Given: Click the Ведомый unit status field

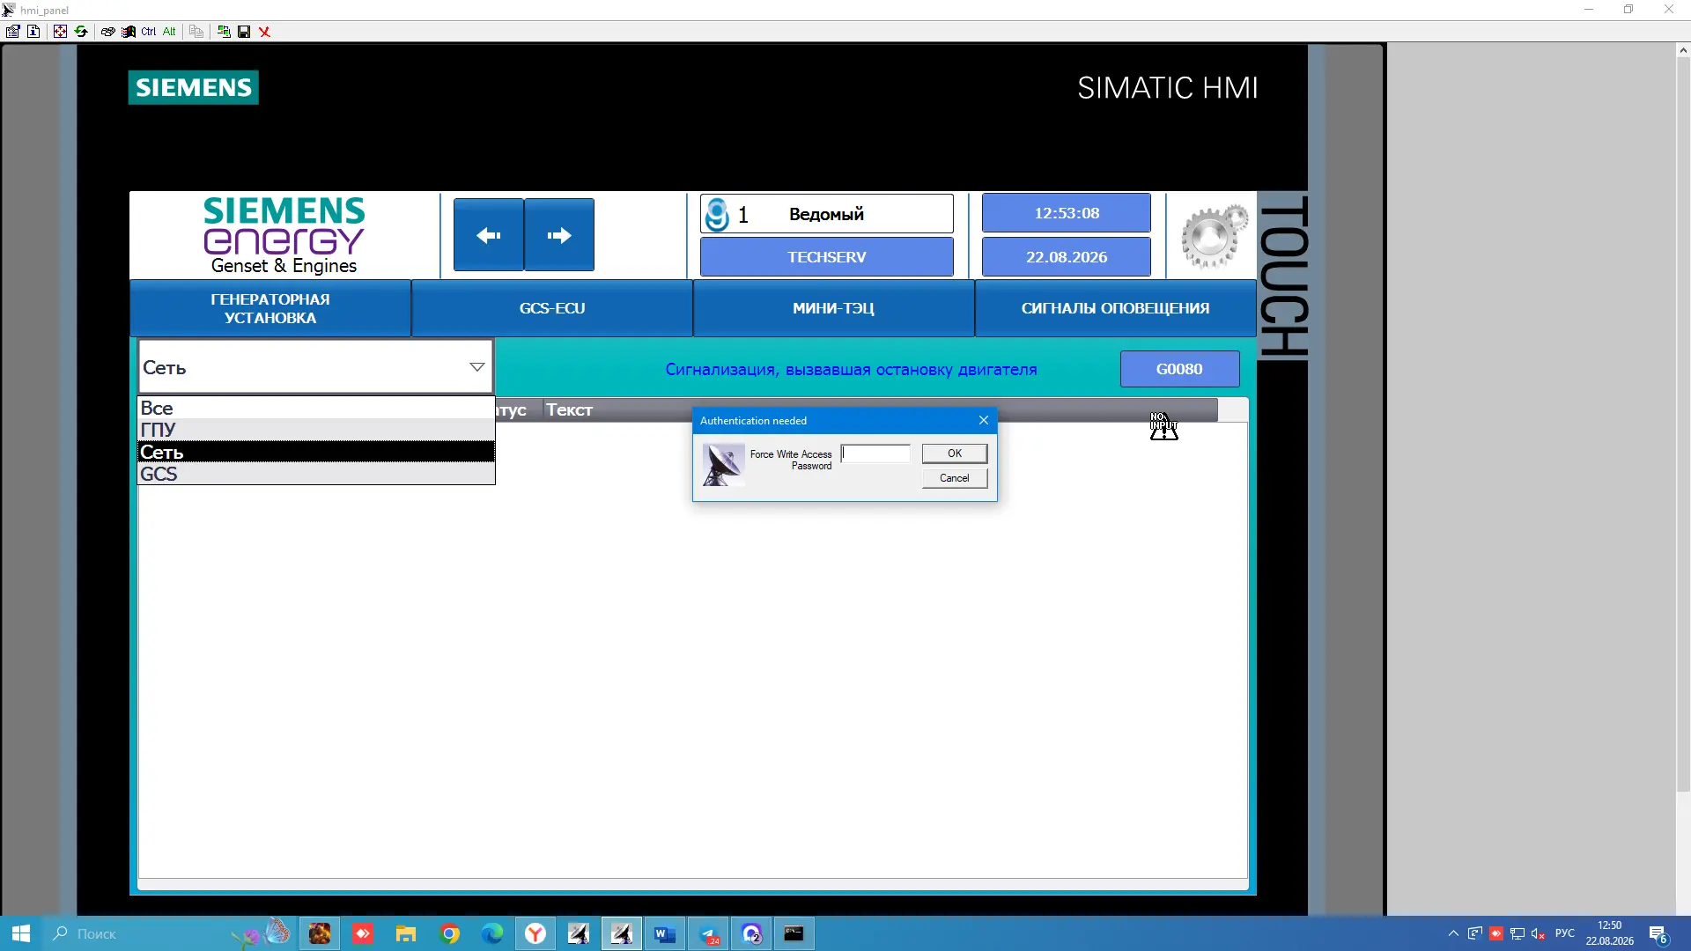Looking at the screenshot, I should coord(827,214).
